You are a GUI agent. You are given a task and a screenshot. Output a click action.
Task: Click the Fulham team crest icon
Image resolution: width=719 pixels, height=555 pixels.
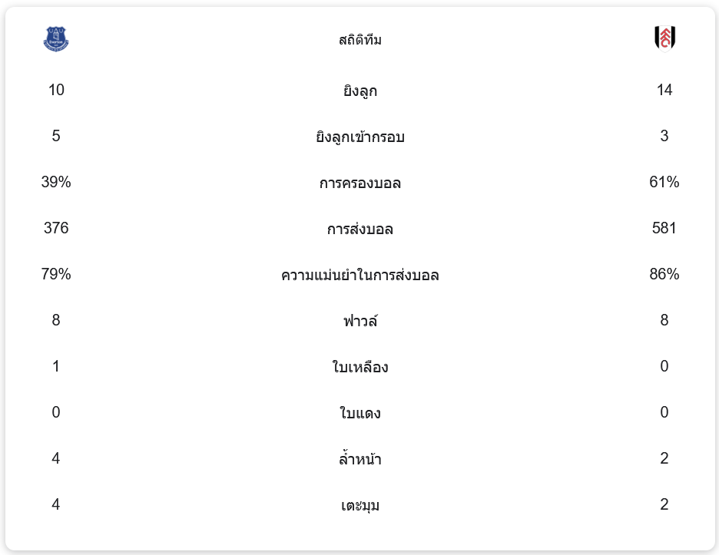(664, 38)
